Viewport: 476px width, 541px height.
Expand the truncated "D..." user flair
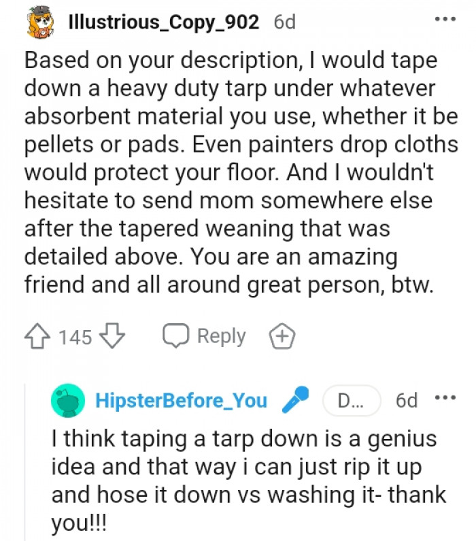click(351, 400)
